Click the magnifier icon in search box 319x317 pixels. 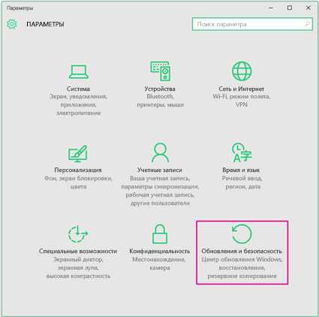(307, 24)
